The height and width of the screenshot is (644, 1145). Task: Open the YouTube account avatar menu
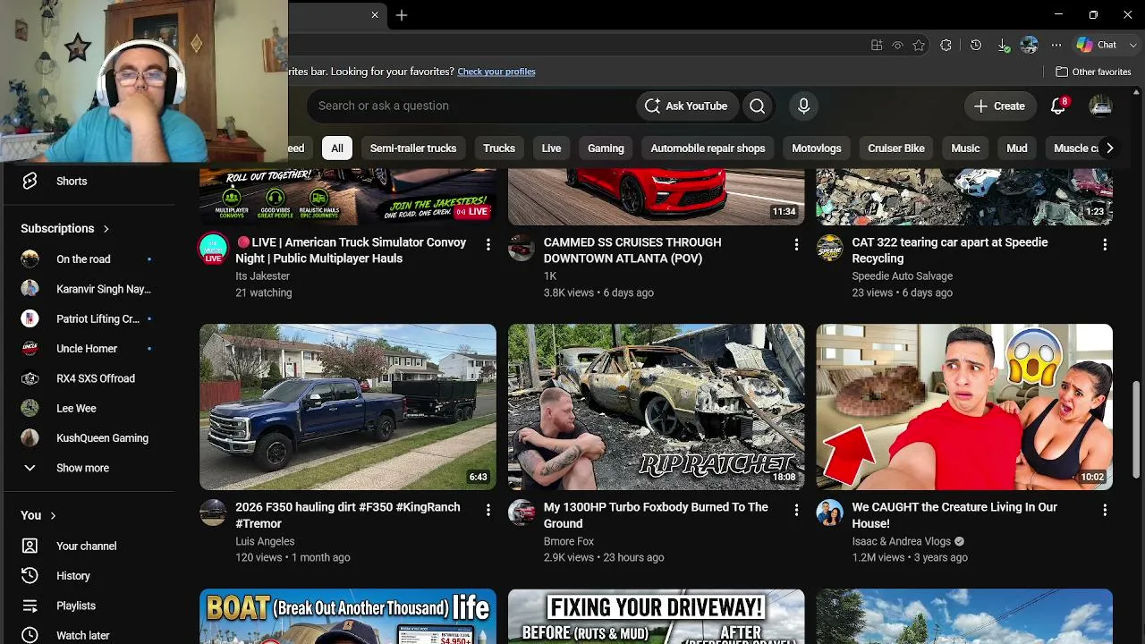tap(1100, 106)
